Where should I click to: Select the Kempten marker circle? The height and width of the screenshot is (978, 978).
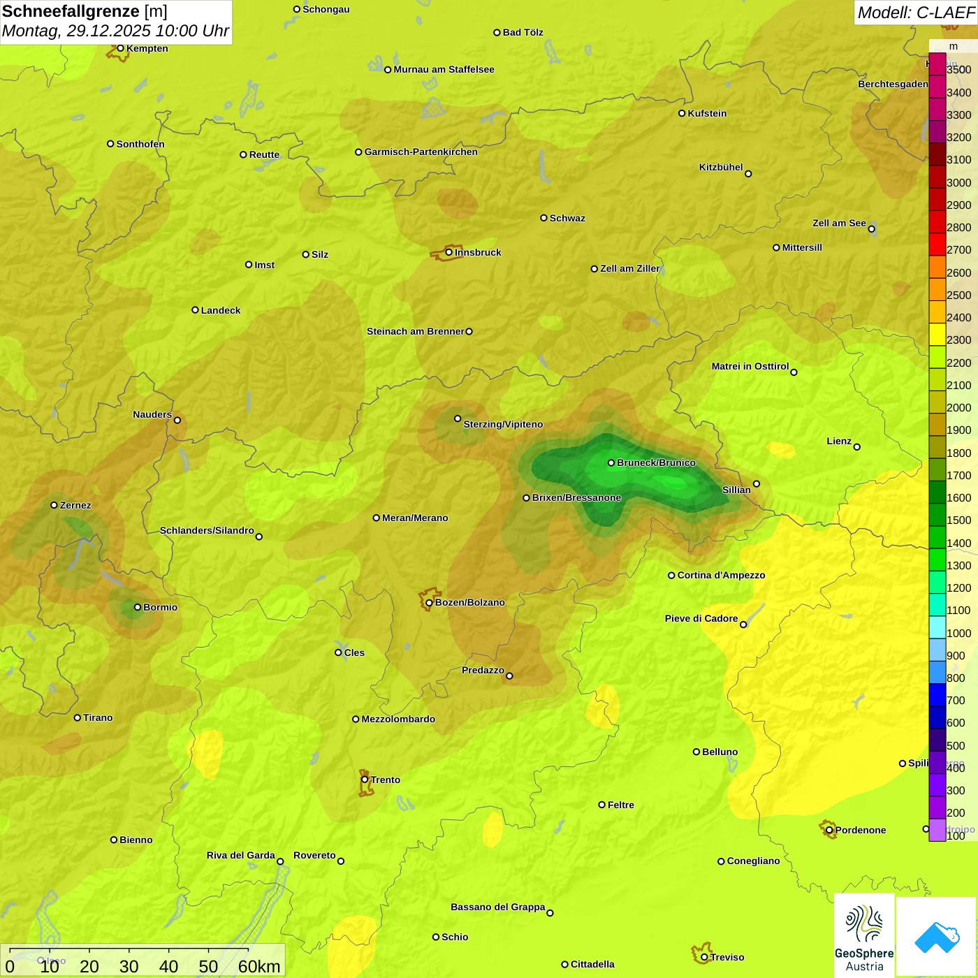point(120,48)
